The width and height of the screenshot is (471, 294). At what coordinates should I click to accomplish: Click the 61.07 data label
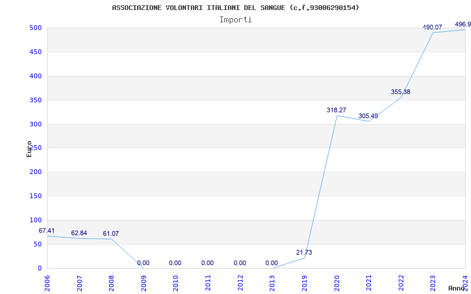point(111,233)
